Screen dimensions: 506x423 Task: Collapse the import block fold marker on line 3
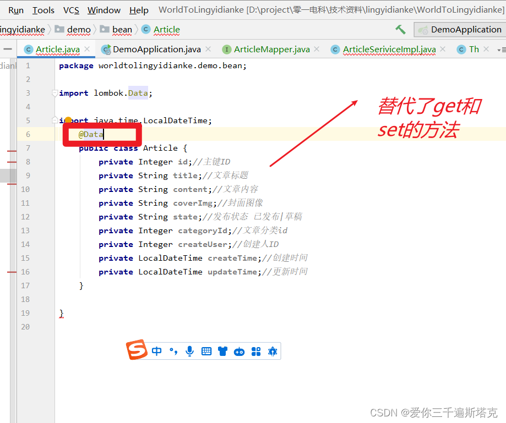tap(55, 93)
